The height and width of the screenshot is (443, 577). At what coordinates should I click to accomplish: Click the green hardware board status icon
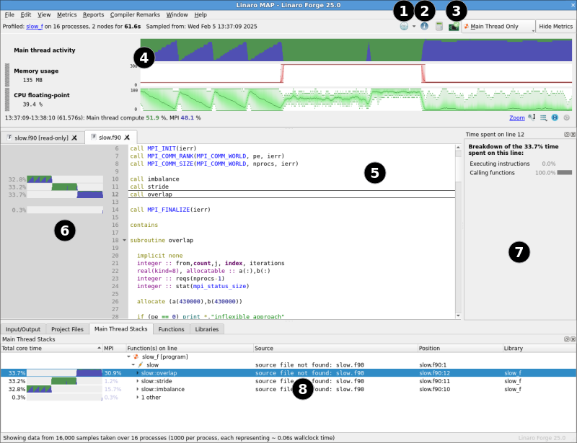pos(454,27)
